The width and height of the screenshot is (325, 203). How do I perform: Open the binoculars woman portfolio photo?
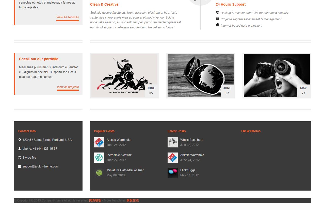click(277, 76)
